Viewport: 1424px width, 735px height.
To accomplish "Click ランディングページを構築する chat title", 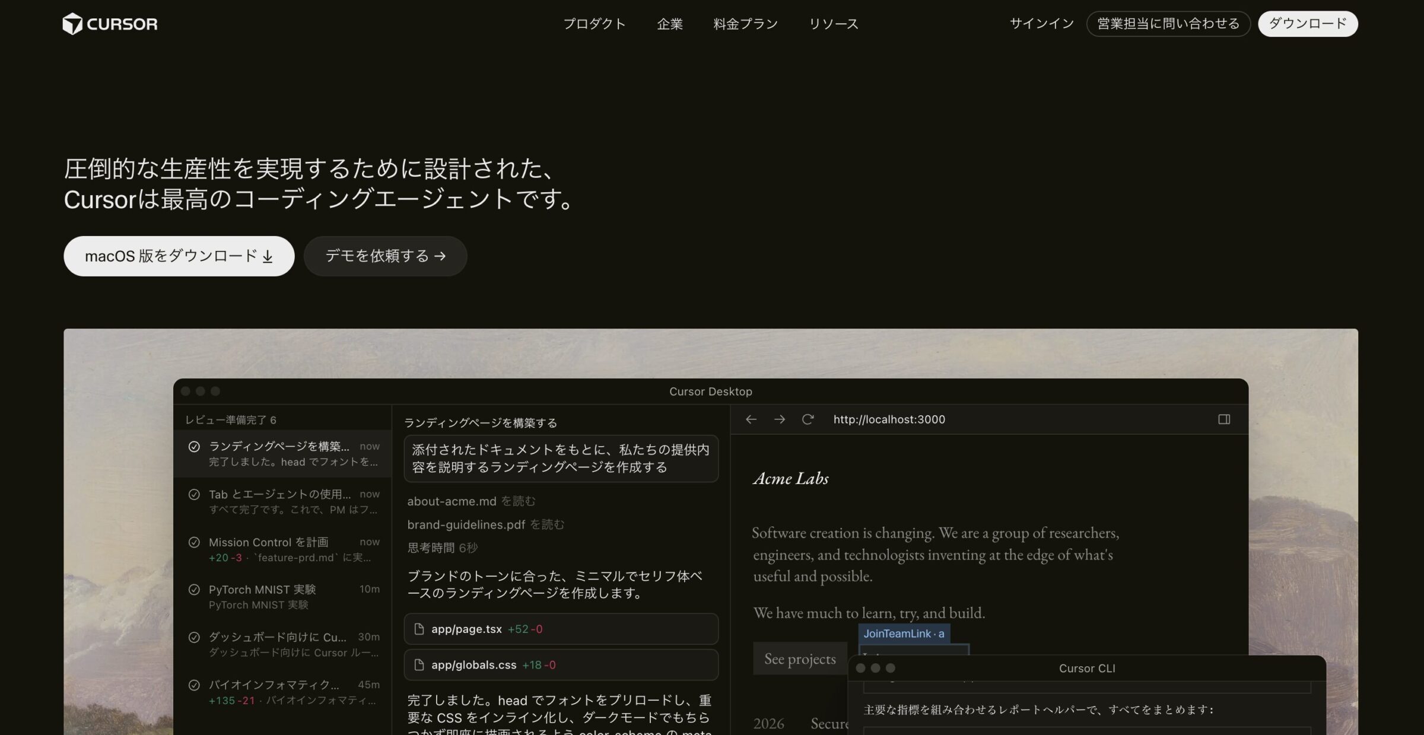I will click(x=481, y=423).
